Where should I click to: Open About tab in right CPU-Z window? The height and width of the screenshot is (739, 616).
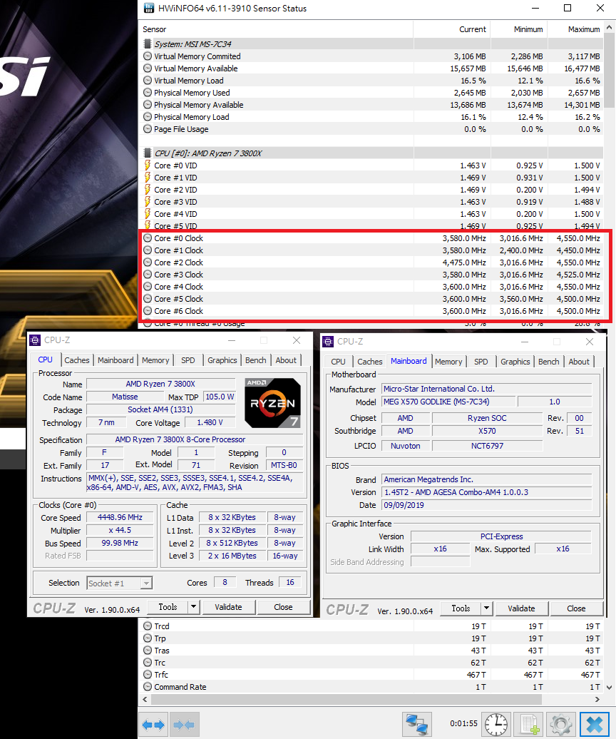579,362
